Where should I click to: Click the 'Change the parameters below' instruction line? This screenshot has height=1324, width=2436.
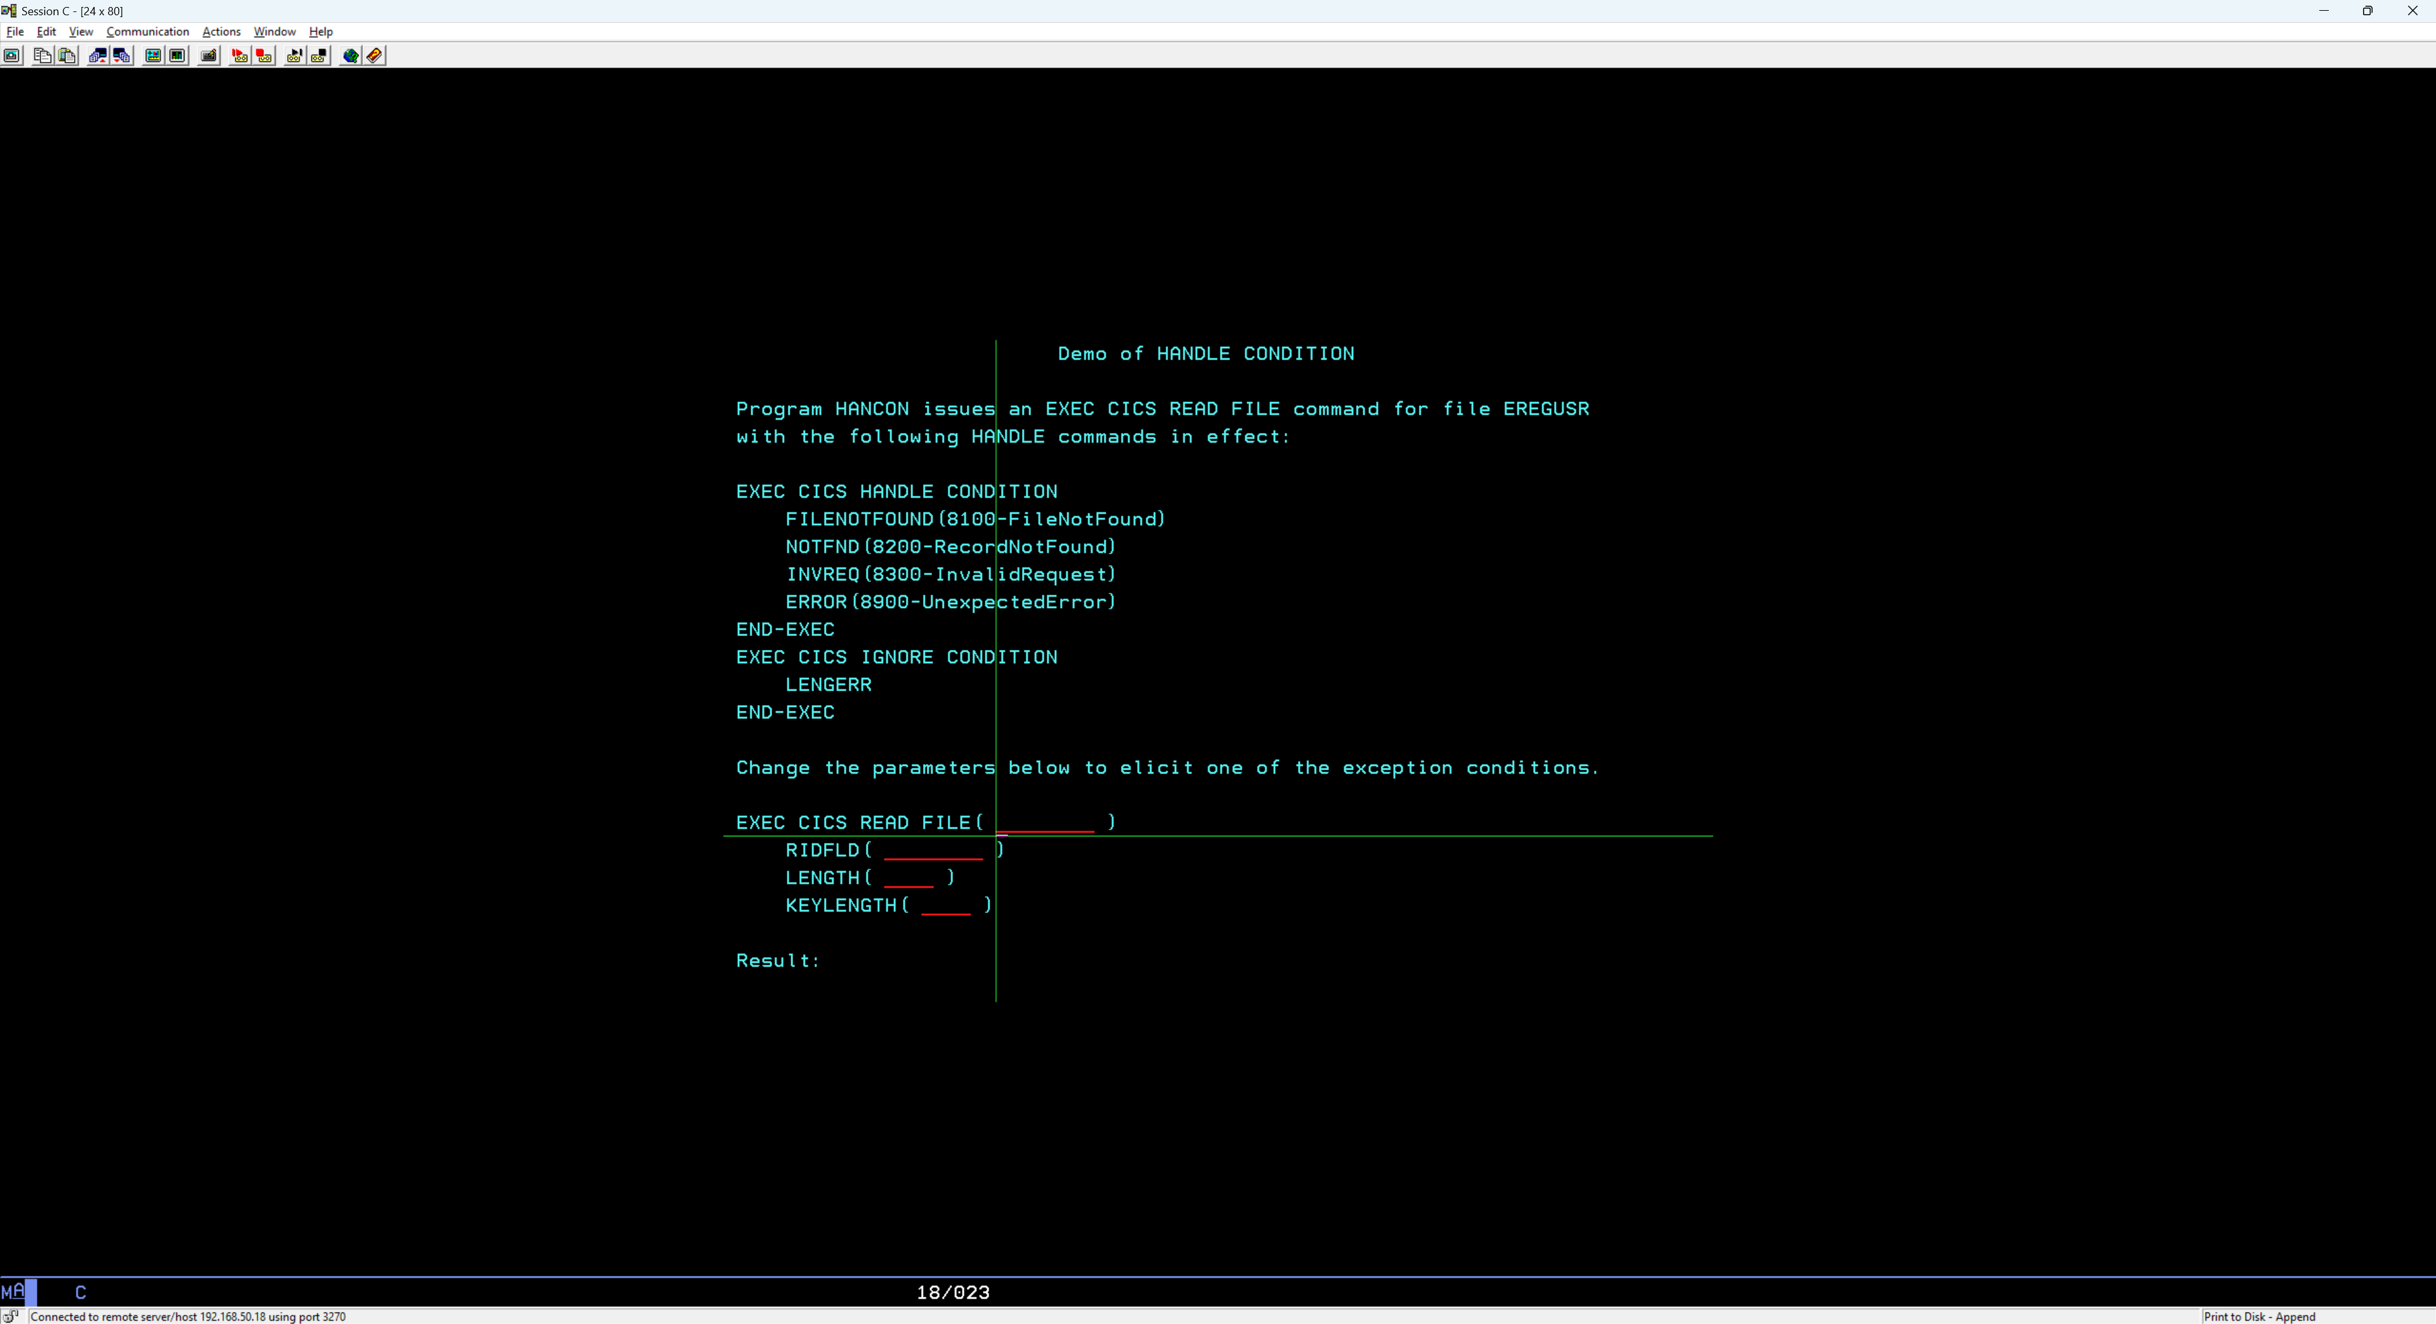[x=1168, y=767]
